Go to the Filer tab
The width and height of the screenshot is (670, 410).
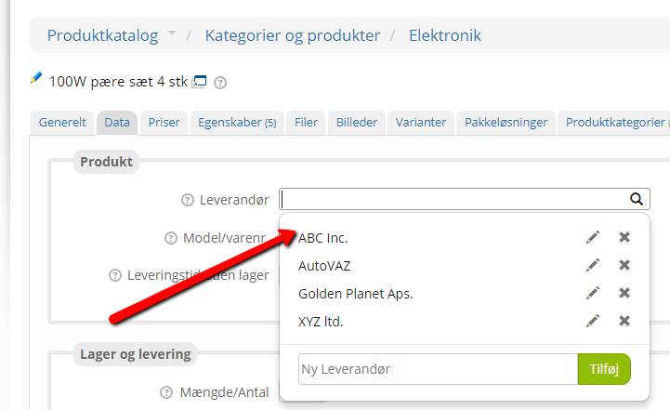[x=306, y=123]
